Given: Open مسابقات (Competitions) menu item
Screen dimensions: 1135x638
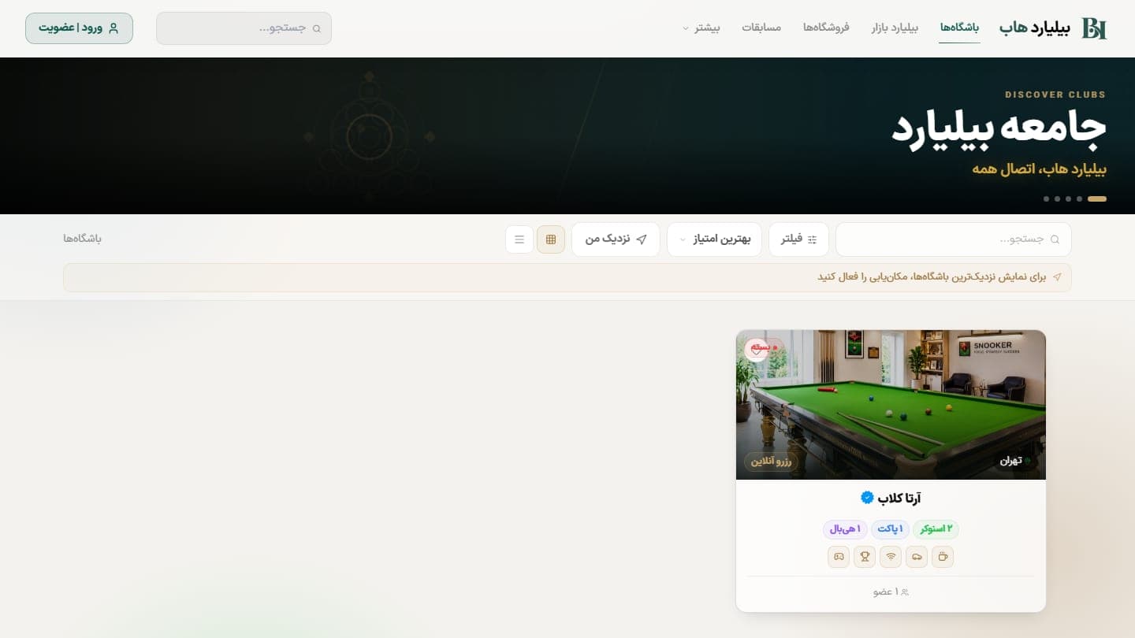Looking at the screenshot, I should click(x=761, y=28).
